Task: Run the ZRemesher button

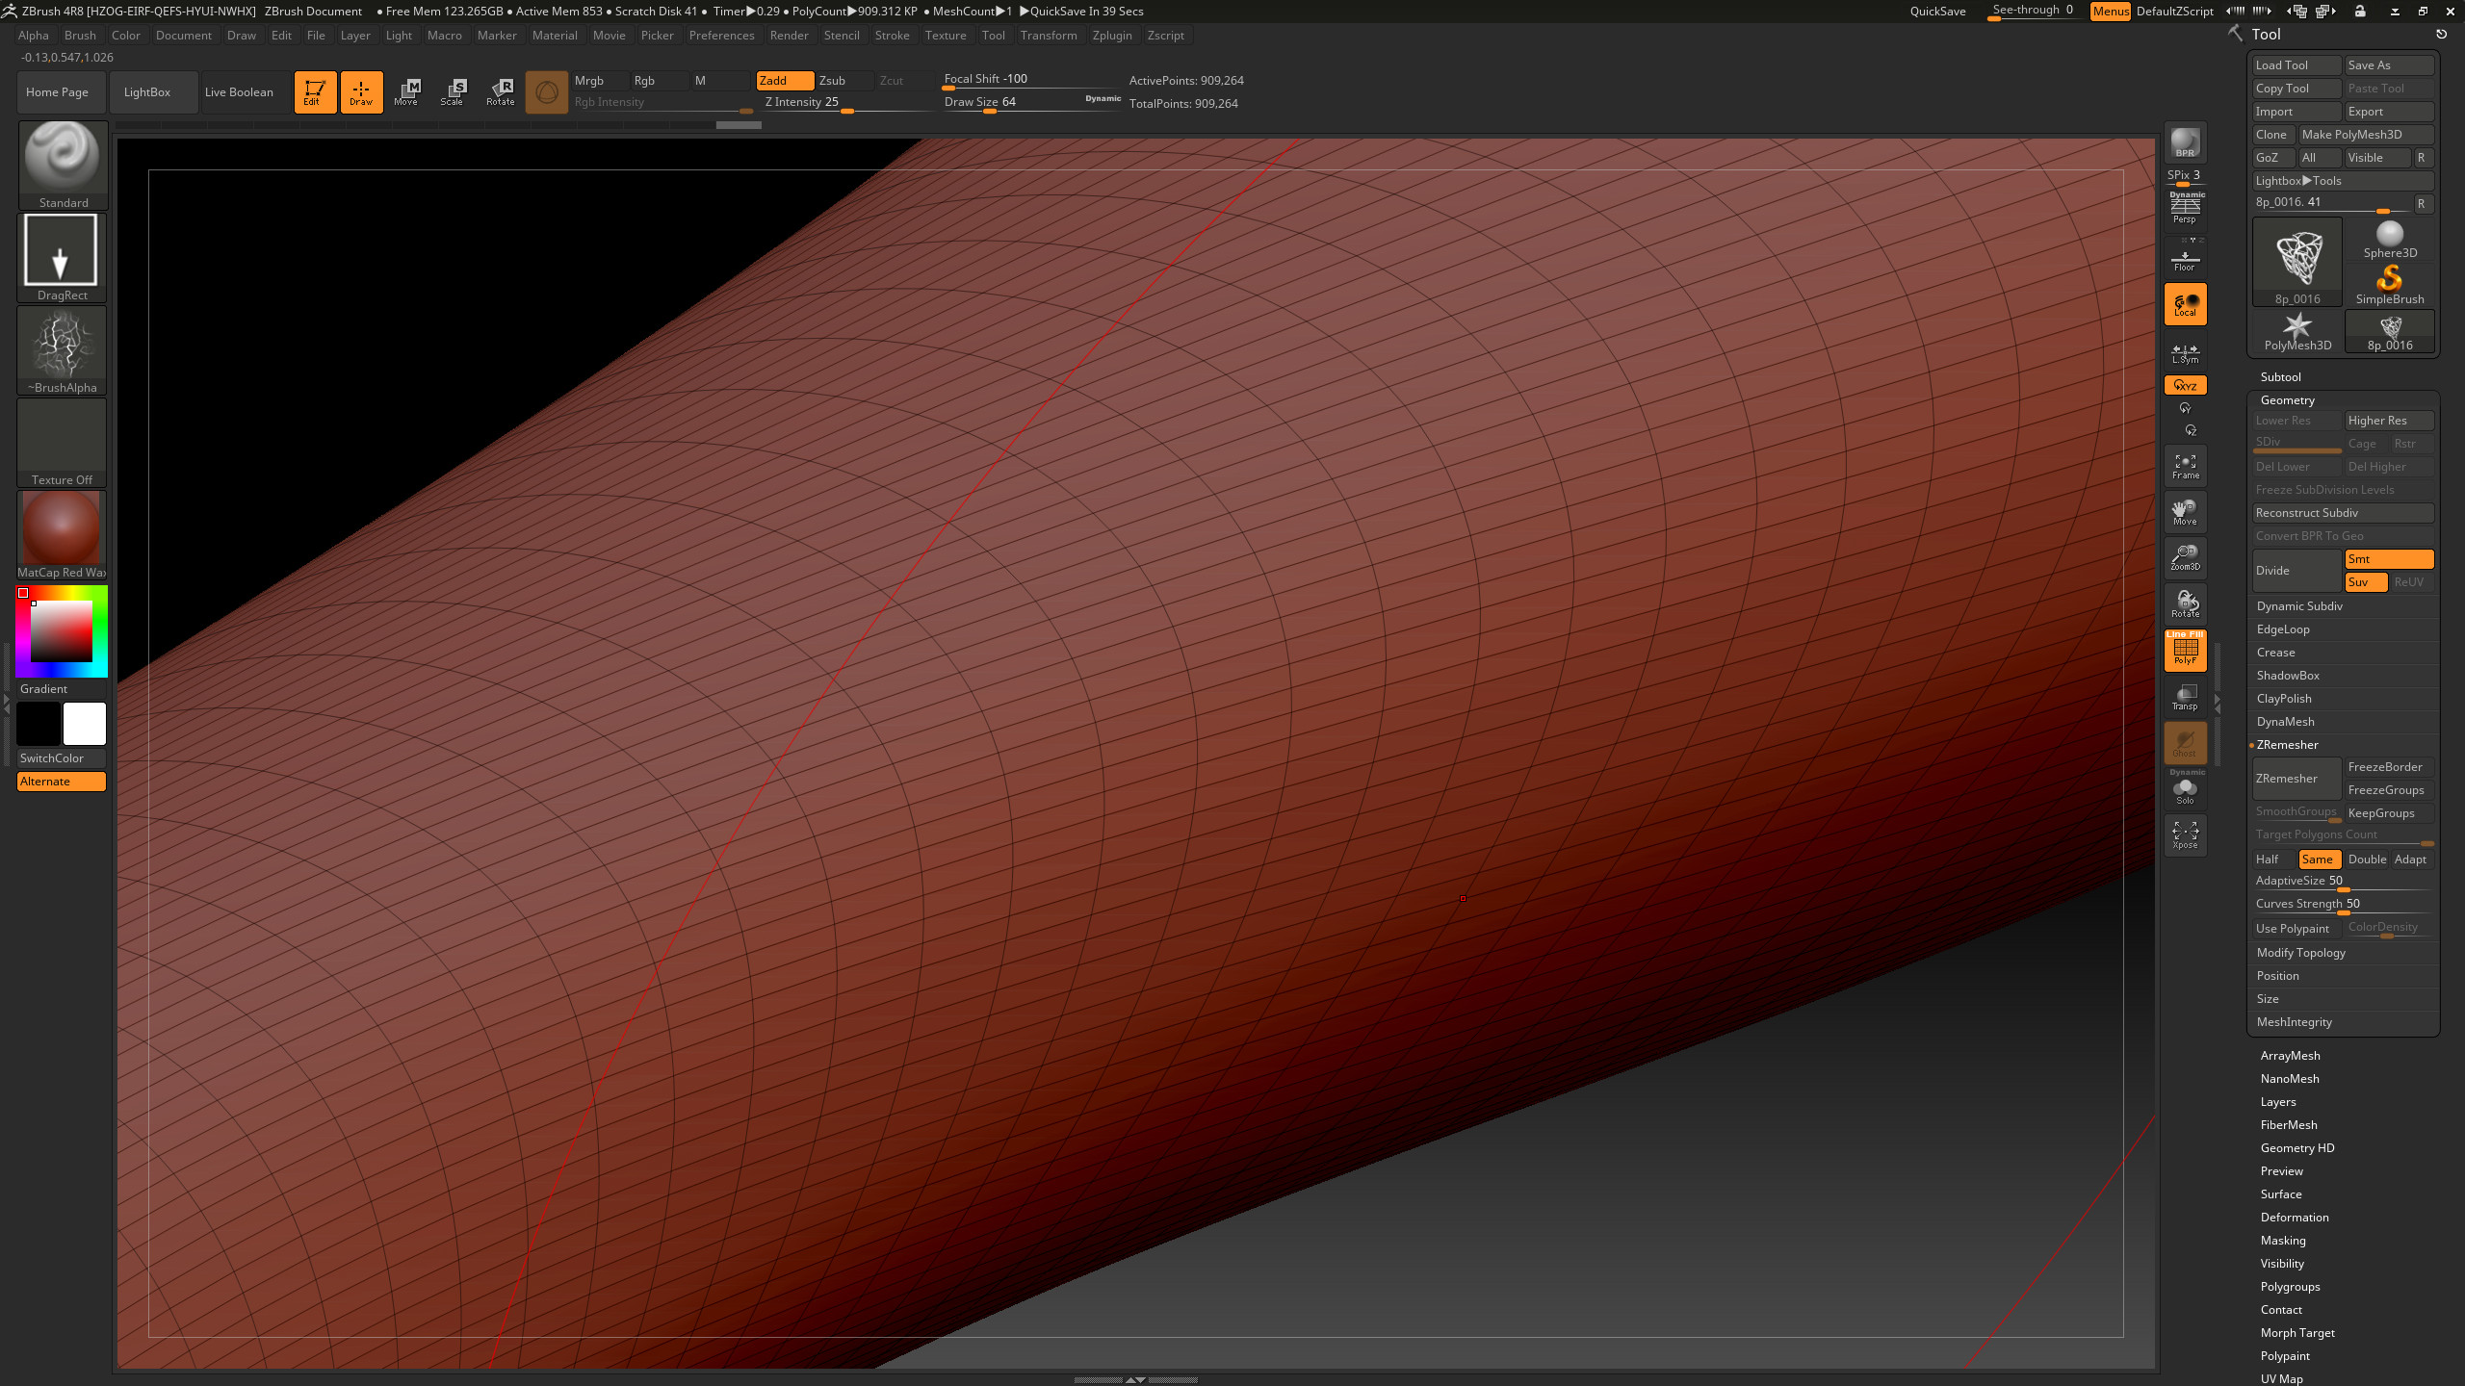Action: point(2296,779)
